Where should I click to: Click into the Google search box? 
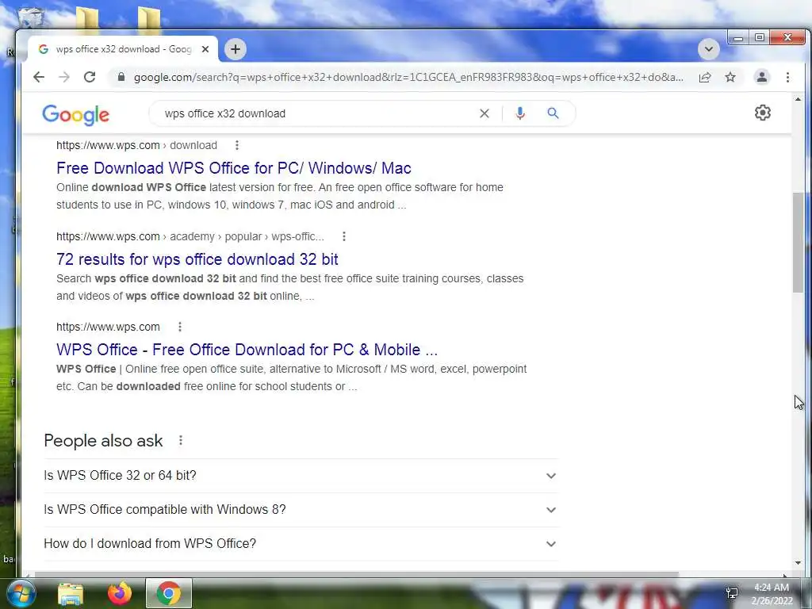click(316, 113)
